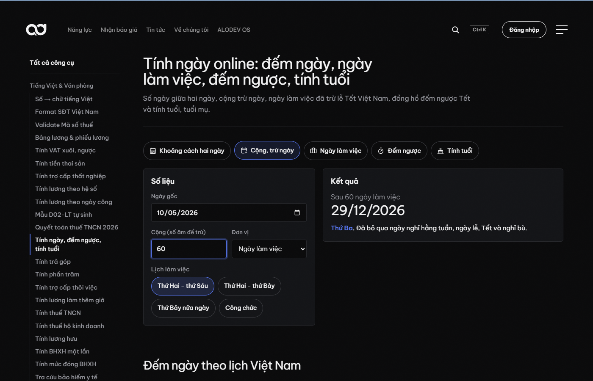Open Tính trợ cấp thất nghiệp tool
The height and width of the screenshot is (381, 593).
point(70,176)
